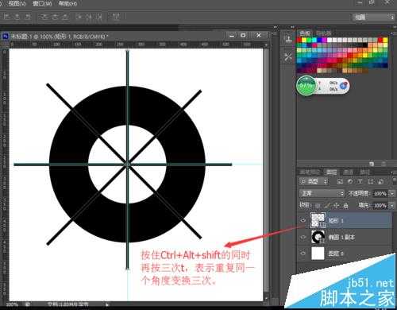397x310 pixels.
Task: Switch to the 通道 channels tab
Action: tap(348, 172)
